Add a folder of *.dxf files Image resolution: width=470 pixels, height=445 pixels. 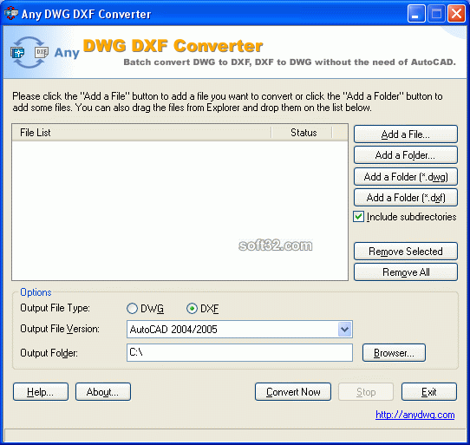pos(406,198)
